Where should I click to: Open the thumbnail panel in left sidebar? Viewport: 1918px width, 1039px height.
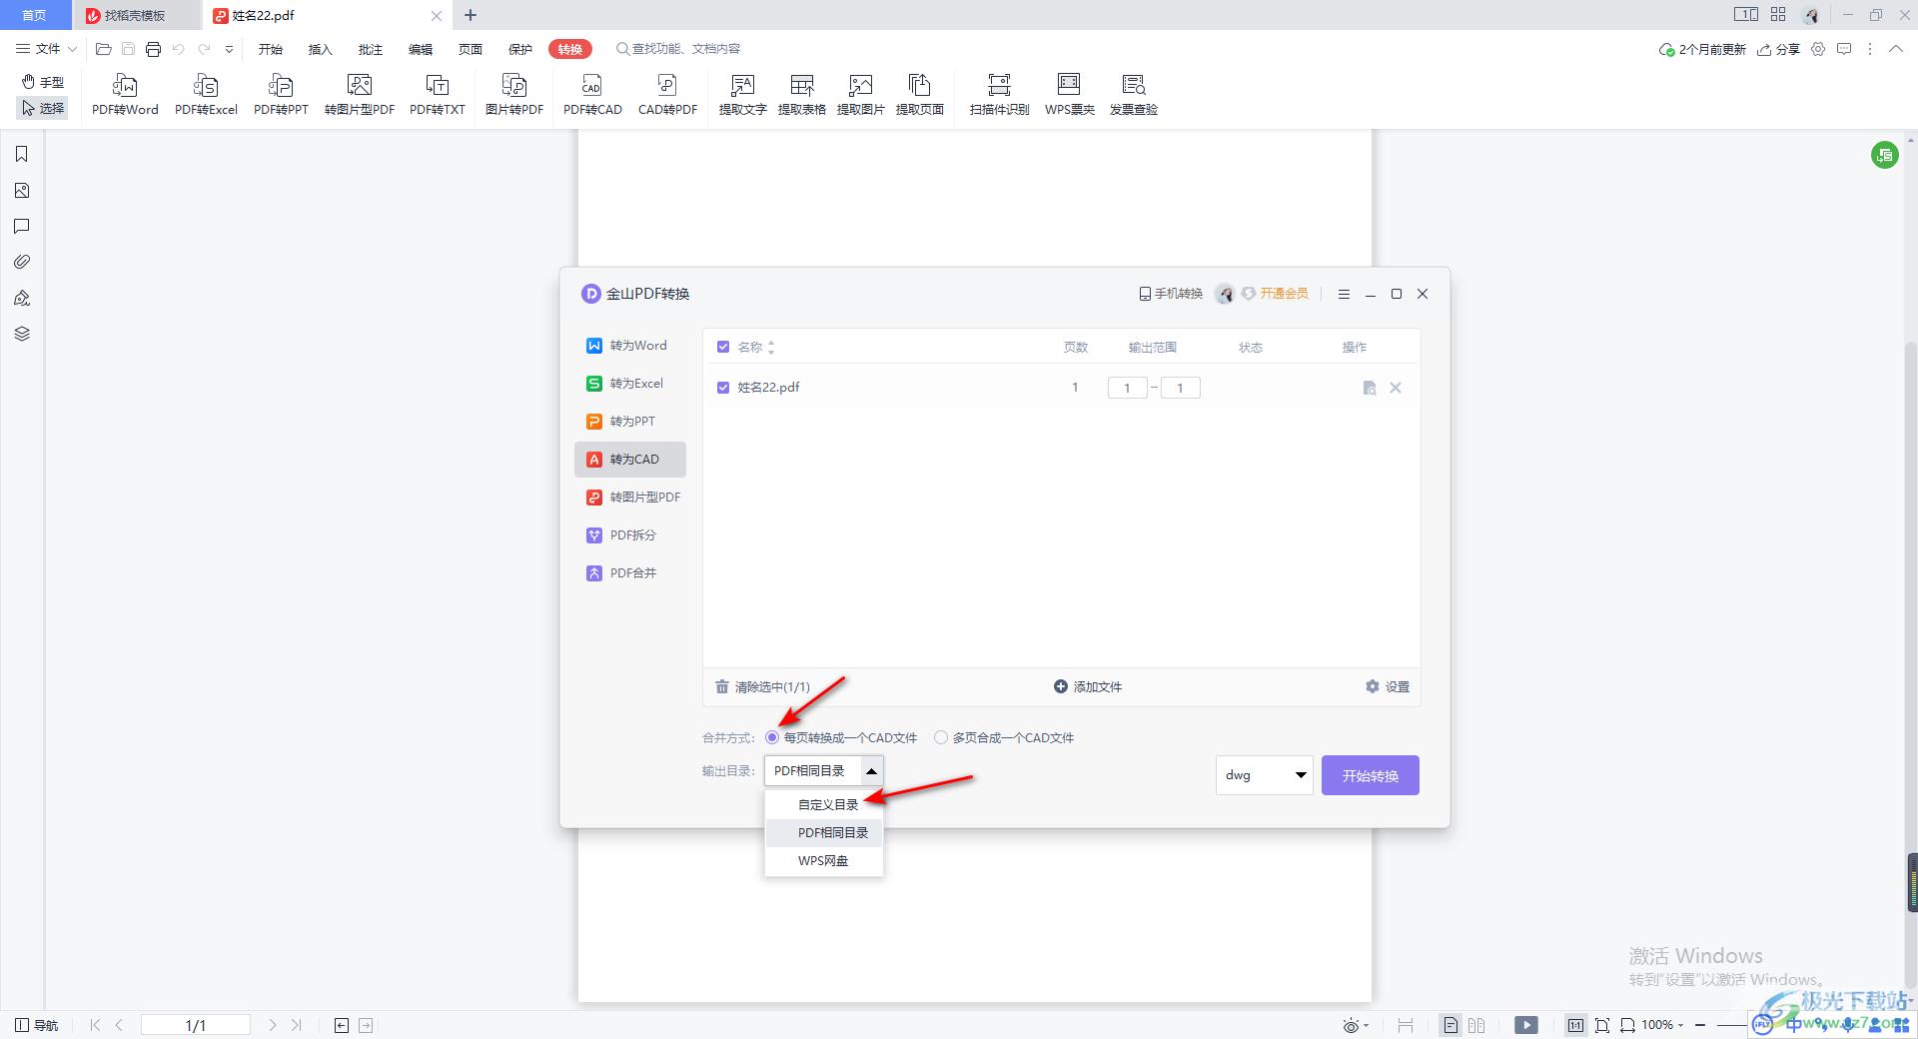coord(22,190)
